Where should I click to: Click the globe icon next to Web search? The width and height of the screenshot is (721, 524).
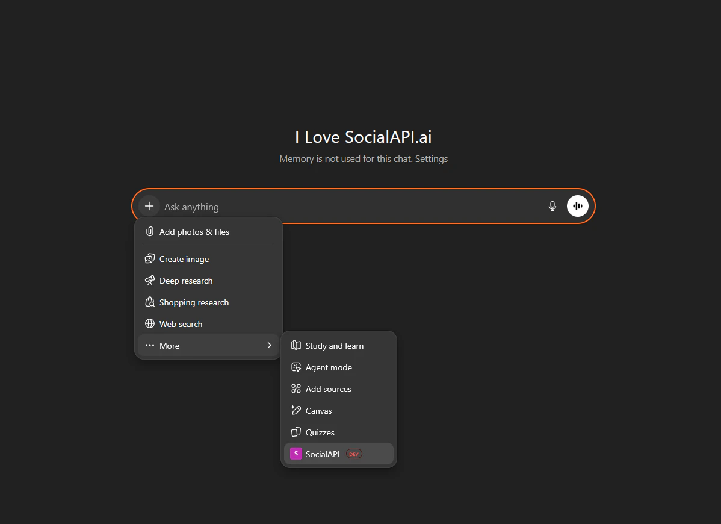coord(149,323)
